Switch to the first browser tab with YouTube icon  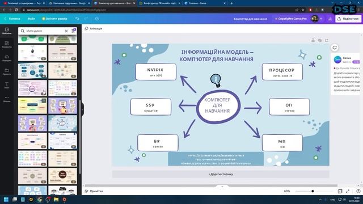pyautogui.click(x=24, y=3)
